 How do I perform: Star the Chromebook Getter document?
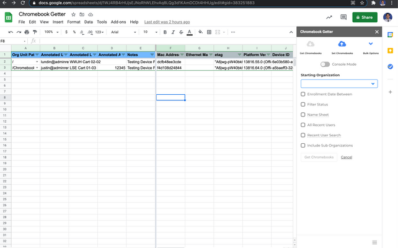tap(74, 14)
